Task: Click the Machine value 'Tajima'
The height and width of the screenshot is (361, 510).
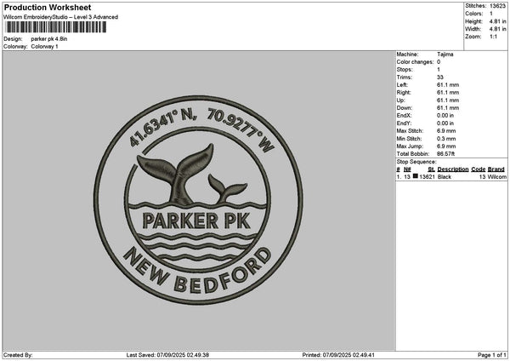Action: (x=445, y=54)
